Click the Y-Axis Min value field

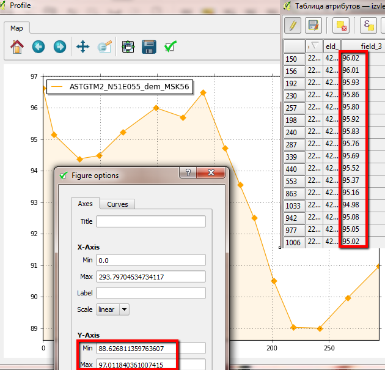pyautogui.click(x=150, y=349)
